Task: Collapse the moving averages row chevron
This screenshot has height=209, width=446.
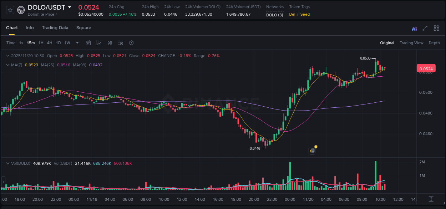Action: [x=7, y=65]
